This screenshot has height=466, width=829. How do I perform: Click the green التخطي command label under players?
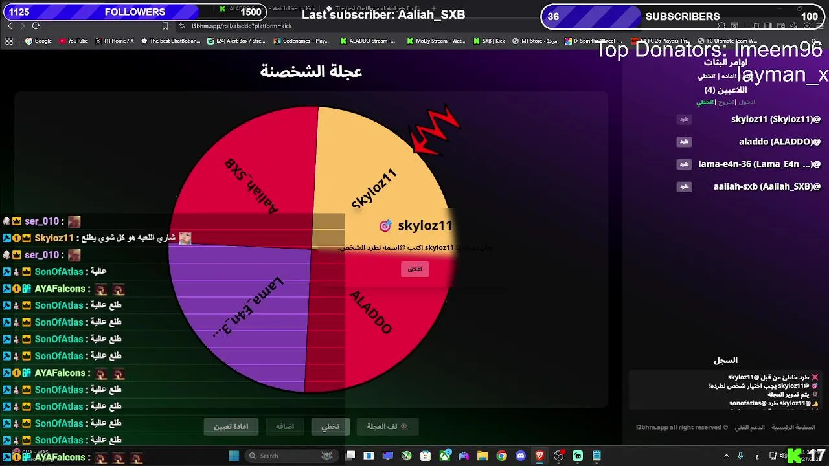pos(705,102)
